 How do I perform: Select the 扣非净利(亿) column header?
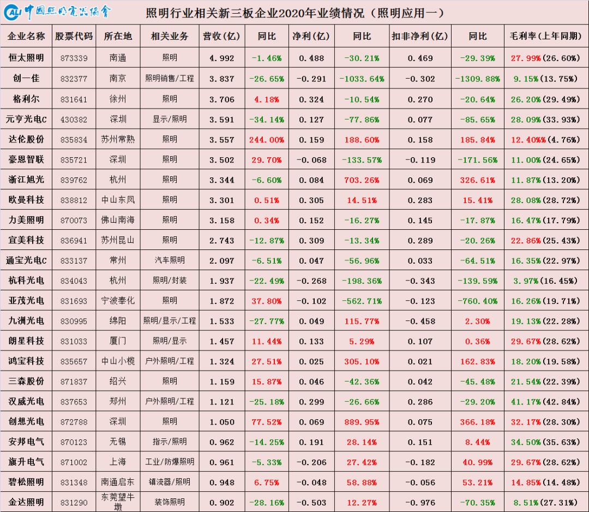(x=420, y=37)
